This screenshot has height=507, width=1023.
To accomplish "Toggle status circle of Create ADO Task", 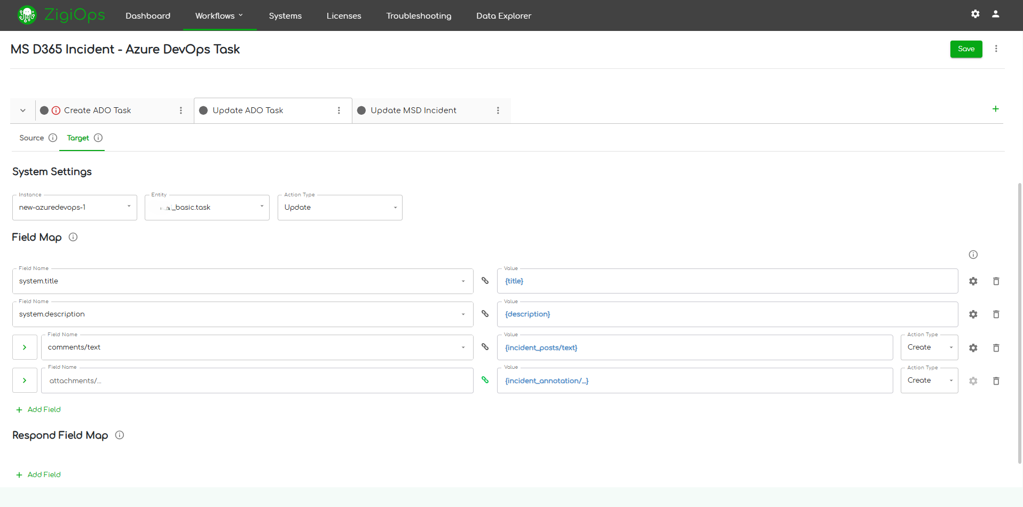I will coord(44,110).
